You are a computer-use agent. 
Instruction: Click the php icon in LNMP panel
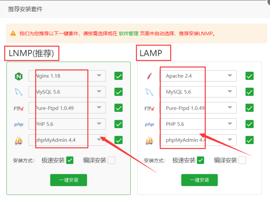(19, 124)
